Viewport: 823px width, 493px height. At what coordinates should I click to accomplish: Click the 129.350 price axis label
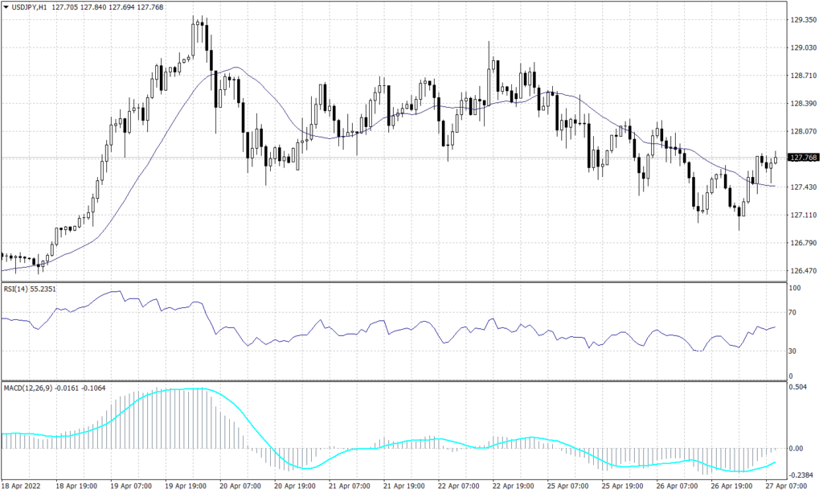804,20
